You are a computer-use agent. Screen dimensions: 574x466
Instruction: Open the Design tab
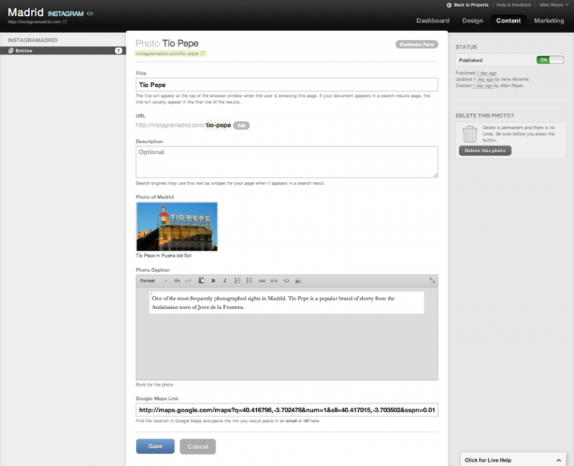[x=473, y=21]
